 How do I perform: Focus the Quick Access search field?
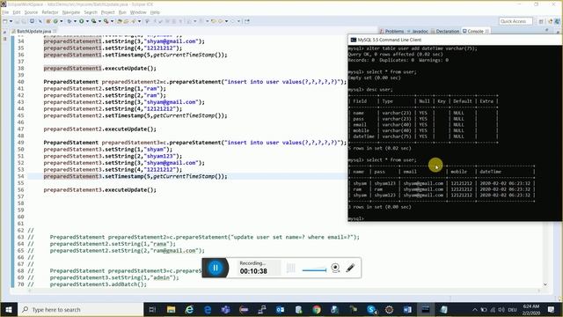pyautogui.click(x=515, y=21)
